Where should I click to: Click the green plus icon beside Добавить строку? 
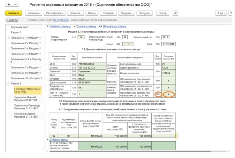(x=48, y=140)
